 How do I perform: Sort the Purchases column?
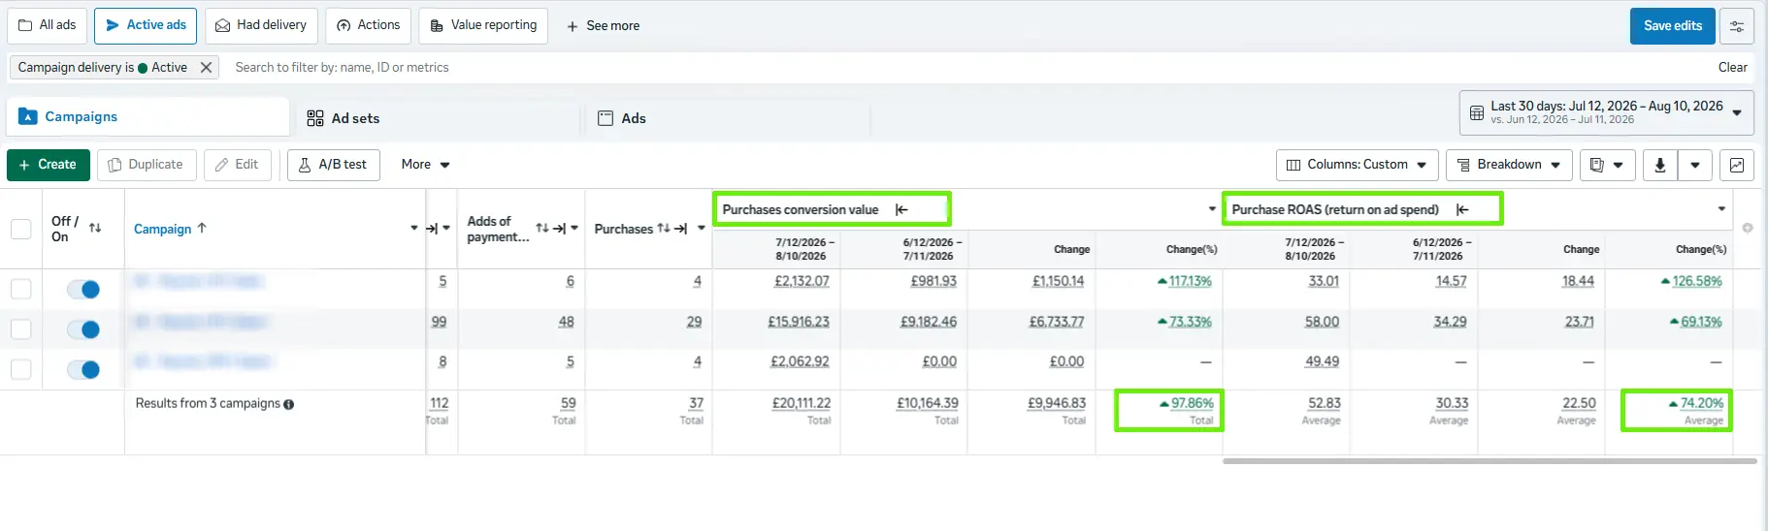(664, 229)
